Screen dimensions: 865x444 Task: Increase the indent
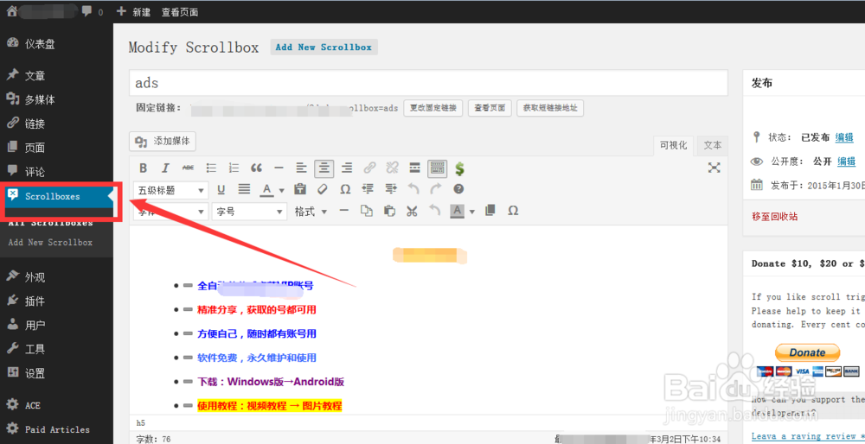coord(391,189)
